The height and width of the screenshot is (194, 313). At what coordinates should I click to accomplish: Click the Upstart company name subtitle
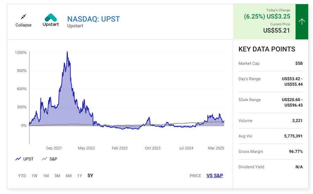click(75, 26)
